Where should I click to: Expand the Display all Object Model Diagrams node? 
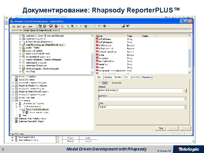[13, 92]
